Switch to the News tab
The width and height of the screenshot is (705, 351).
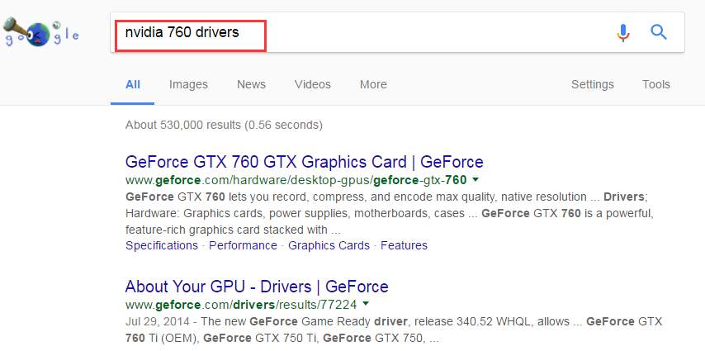tap(251, 84)
